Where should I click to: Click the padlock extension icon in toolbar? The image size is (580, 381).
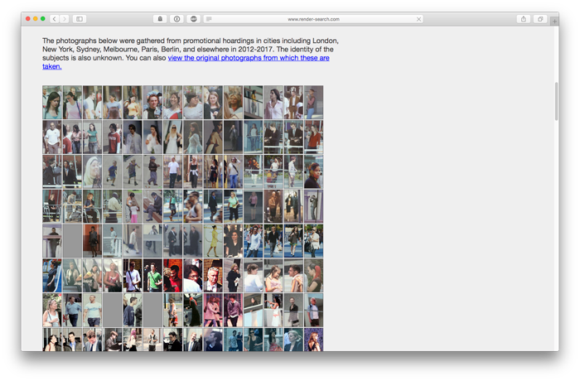[160, 19]
